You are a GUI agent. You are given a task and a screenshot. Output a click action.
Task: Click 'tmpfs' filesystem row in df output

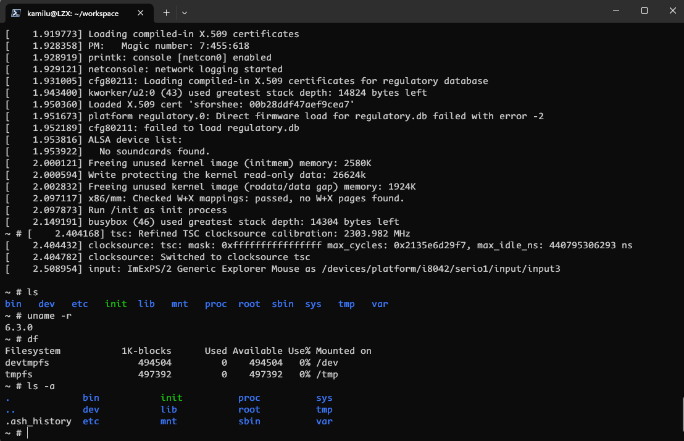coord(172,375)
